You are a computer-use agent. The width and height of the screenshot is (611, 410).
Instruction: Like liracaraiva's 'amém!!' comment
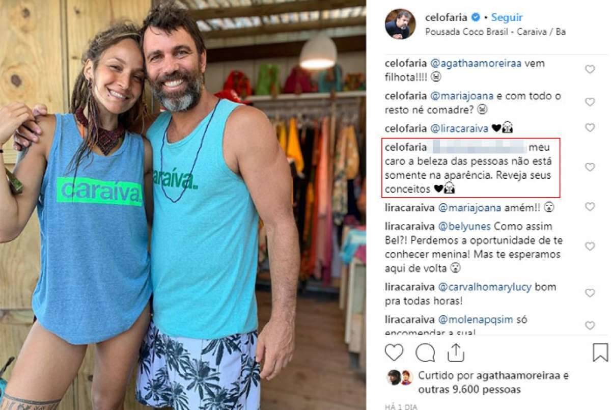(x=590, y=207)
